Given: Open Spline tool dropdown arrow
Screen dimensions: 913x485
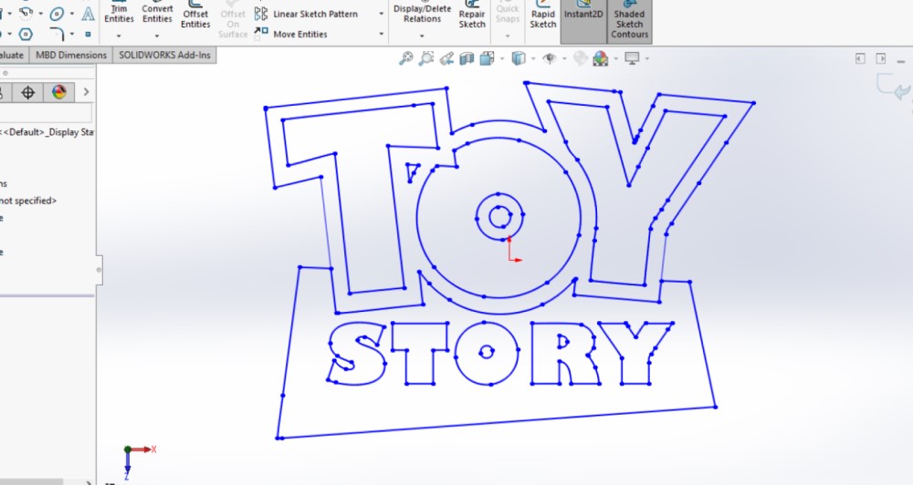Looking at the screenshot, I should (41, 14).
